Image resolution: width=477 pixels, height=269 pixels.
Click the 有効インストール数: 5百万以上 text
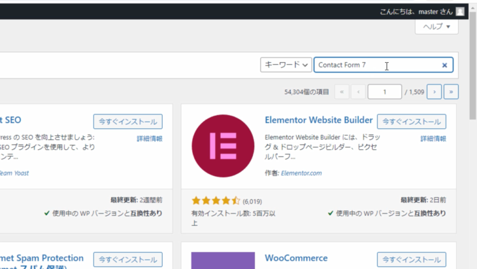[x=233, y=218]
